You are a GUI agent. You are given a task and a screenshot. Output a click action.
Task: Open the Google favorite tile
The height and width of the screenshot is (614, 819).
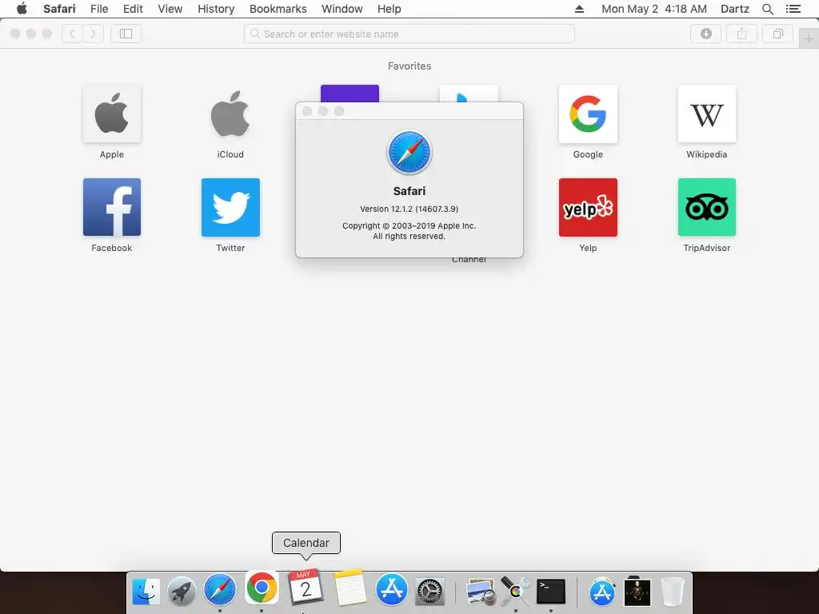[588, 114]
